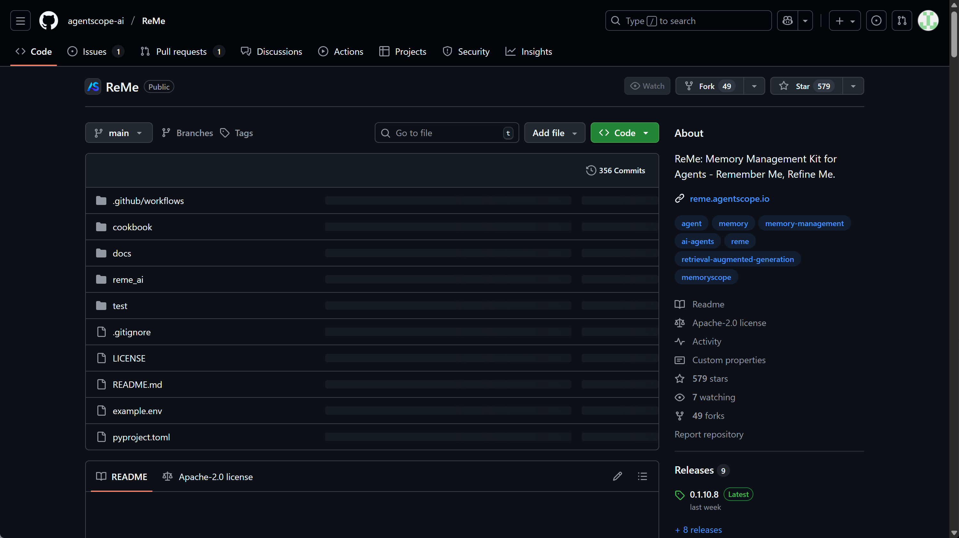Viewport: 959px width, 538px height.
Task: Open user avatar menu
Action: [928, 21]
